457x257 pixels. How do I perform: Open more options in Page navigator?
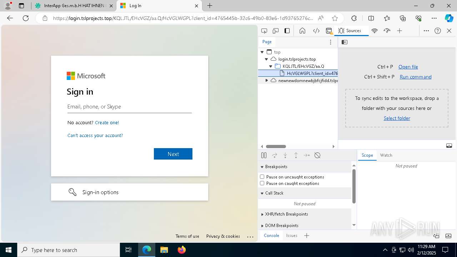click(x=331, y=42)
